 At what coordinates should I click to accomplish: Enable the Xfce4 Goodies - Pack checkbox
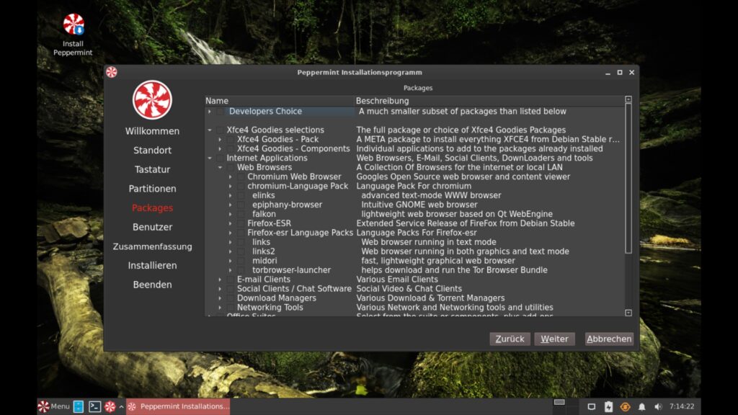(230, 140)
